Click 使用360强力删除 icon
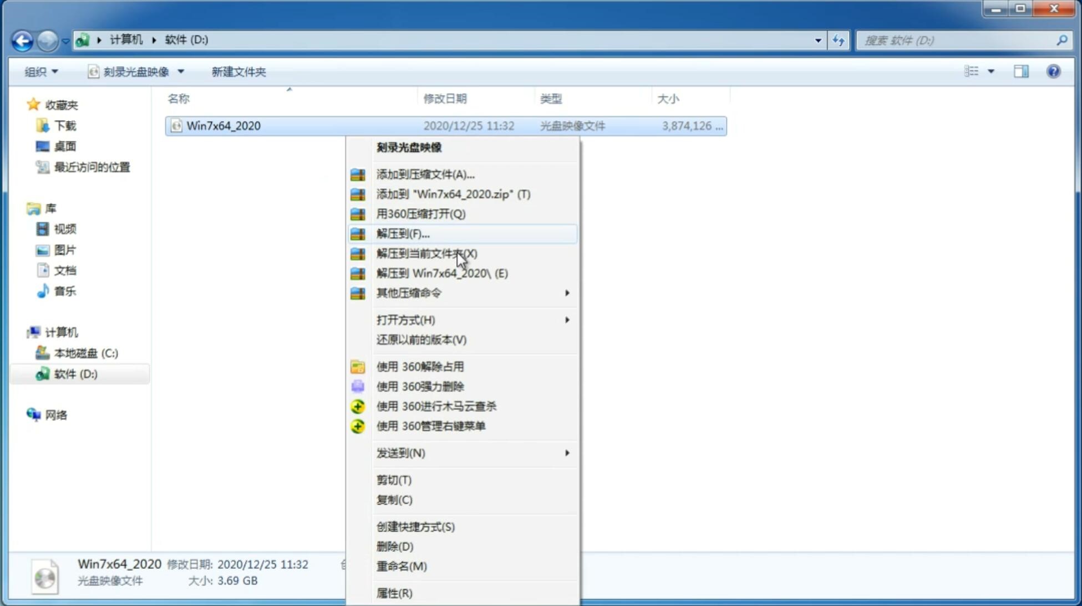The width and height of the screenshot is (1082, 606). pyautogui.click(x=358, y=386)
